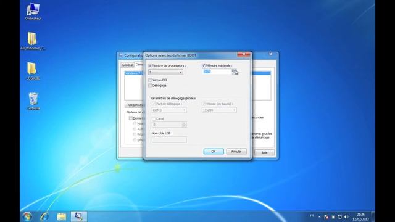
Task: Open the volume speaker tray icon
Action: tap(346, 216)
